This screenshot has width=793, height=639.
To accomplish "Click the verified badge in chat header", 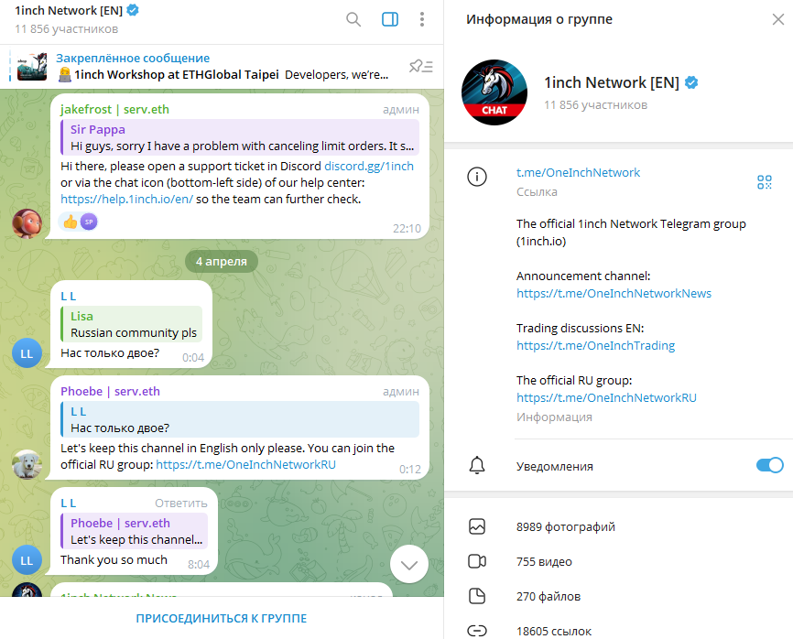I will point(133,10).
